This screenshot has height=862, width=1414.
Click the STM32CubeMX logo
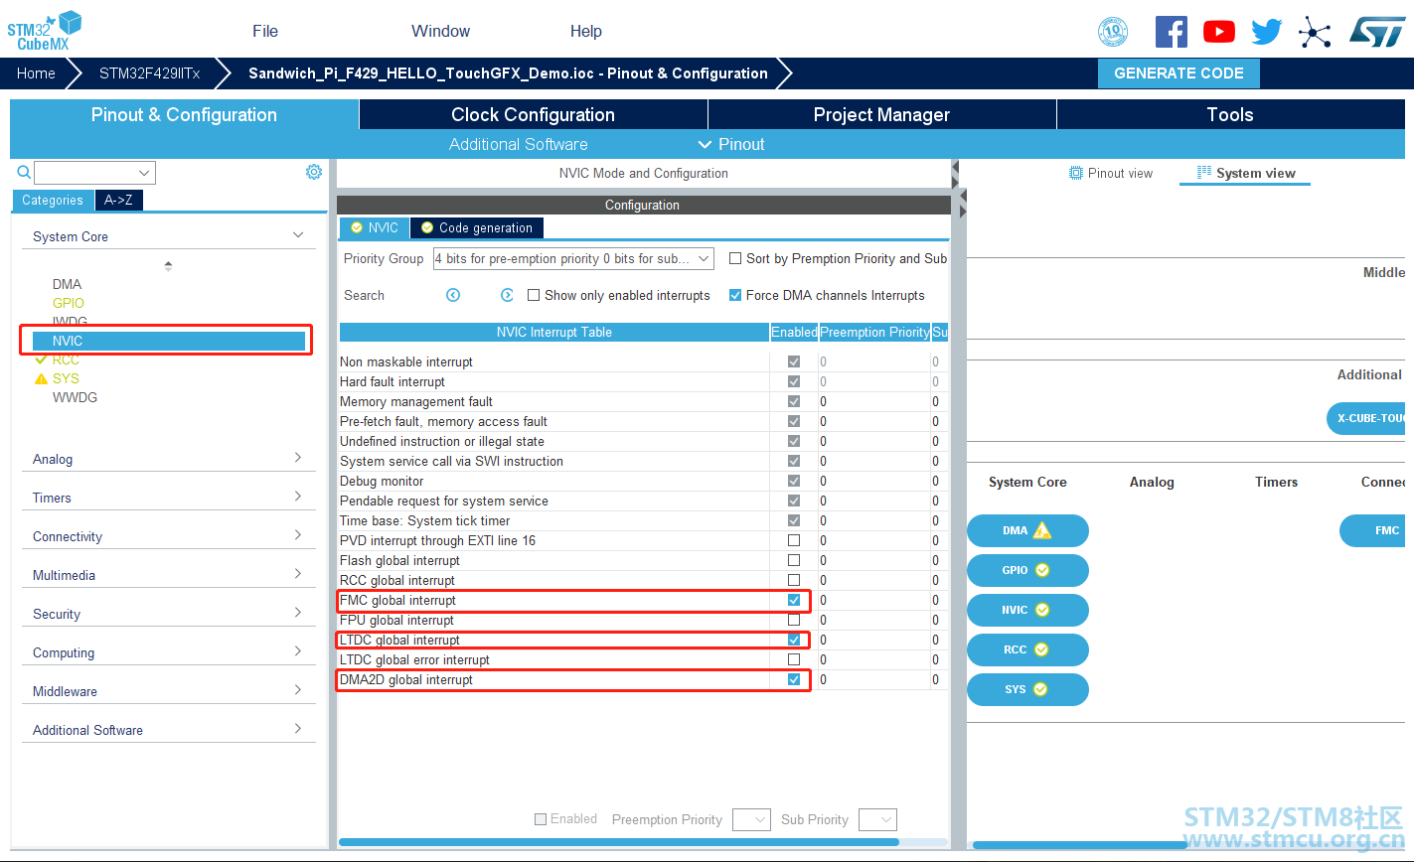pos(44,31)
